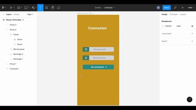
Task: Click the user avatar A
Action: [158, 8]
